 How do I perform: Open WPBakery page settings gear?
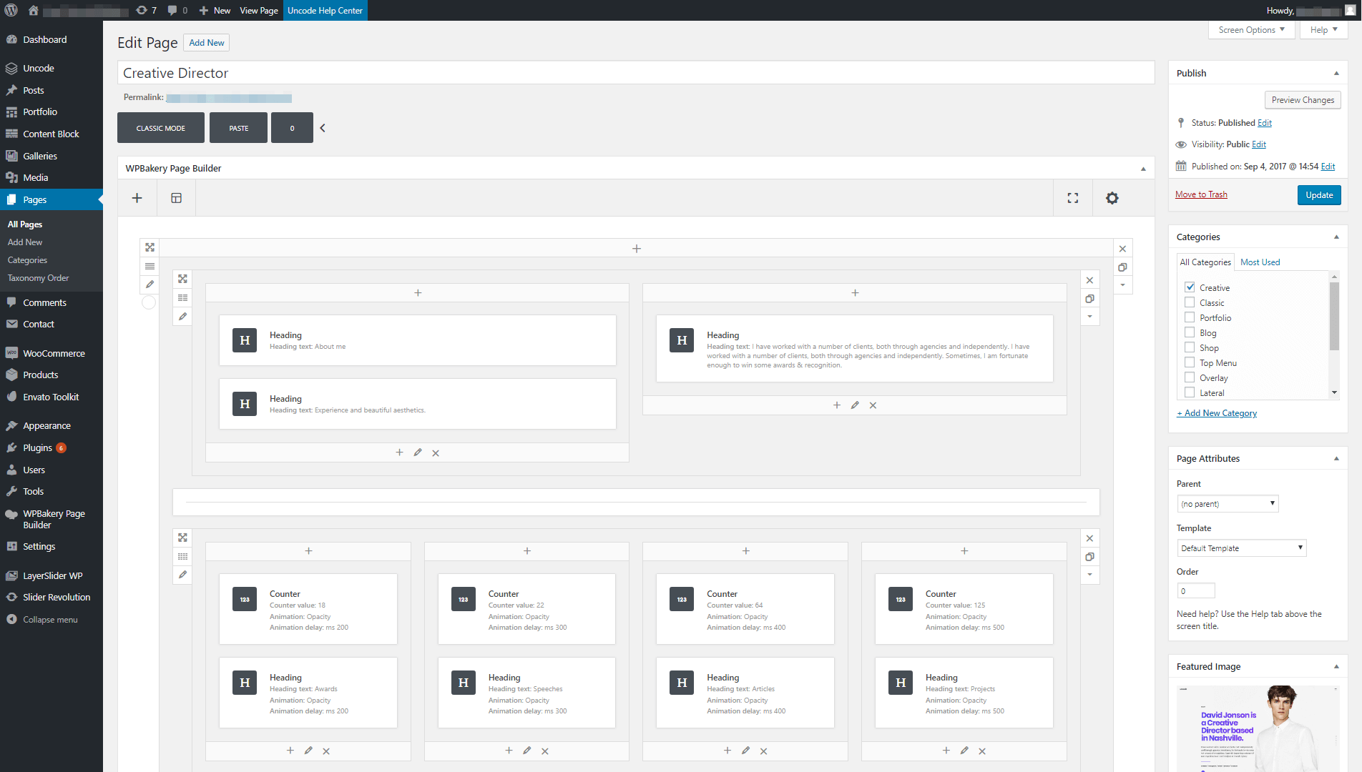(x=1112, y=198)
